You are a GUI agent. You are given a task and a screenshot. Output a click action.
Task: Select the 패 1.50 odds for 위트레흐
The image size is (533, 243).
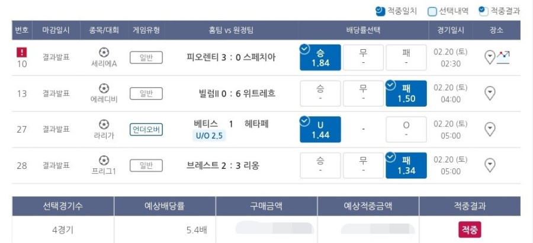[x=406, y=94]
